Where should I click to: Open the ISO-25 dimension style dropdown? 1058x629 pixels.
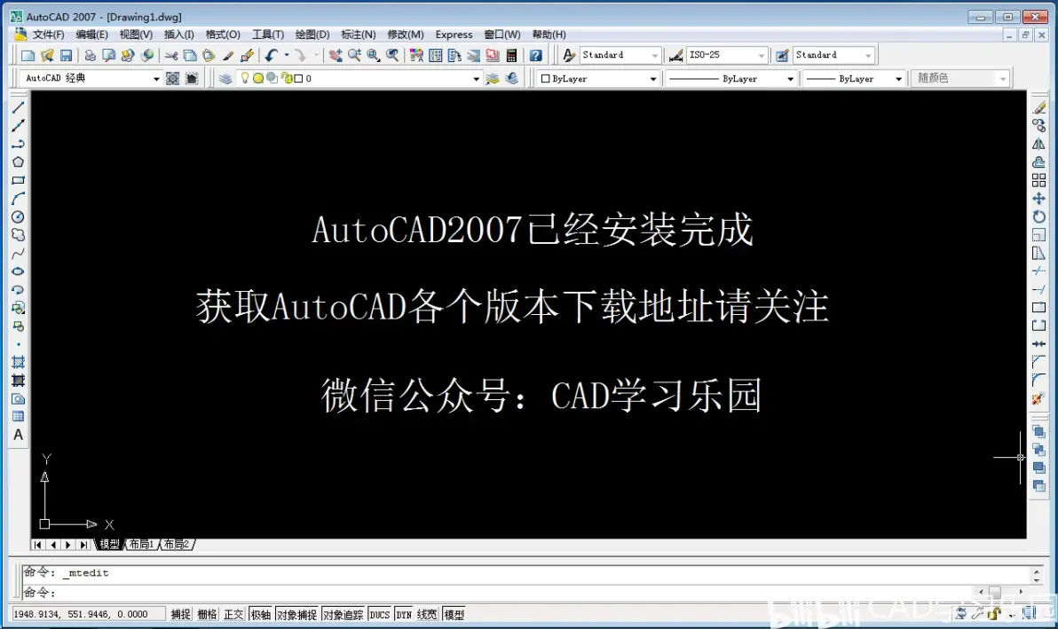[x=762, y=55]
